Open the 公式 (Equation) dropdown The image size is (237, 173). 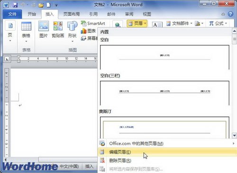[x=218, y=24]
